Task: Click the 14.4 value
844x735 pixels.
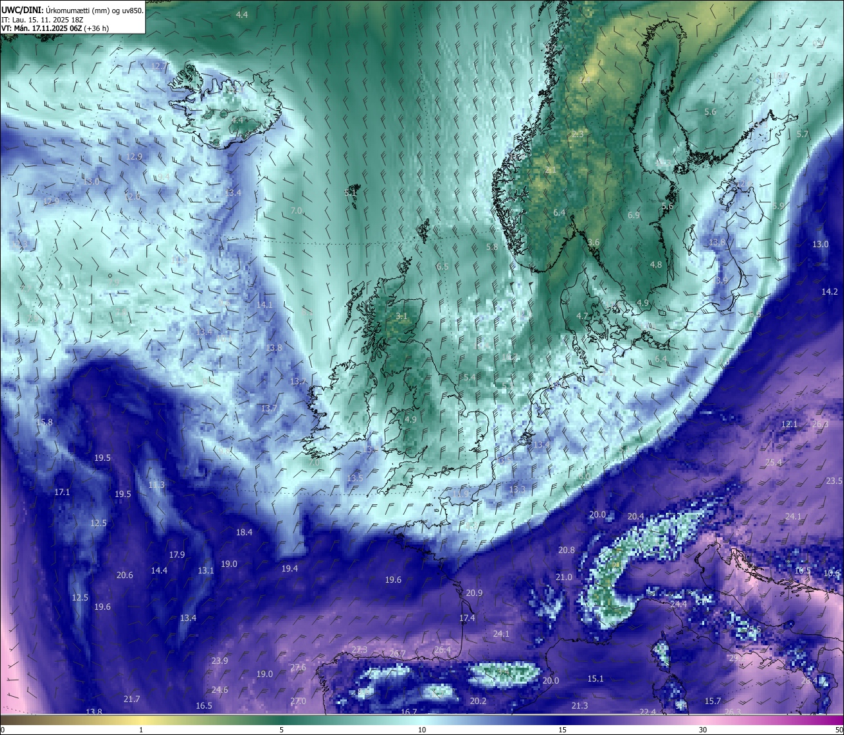Action: (x=159, y=570)
